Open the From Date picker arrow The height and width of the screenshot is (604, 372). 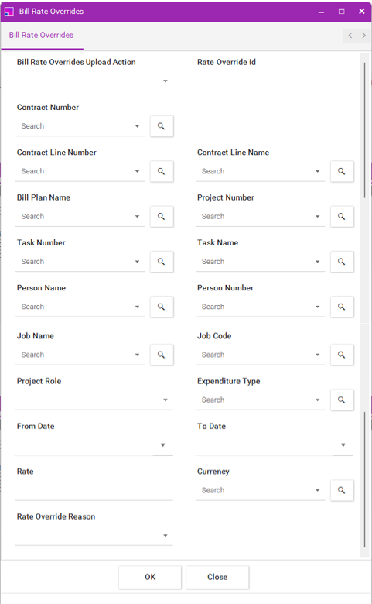162,445
